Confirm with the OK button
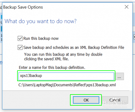The image size is (135, 112). (86, 100)
